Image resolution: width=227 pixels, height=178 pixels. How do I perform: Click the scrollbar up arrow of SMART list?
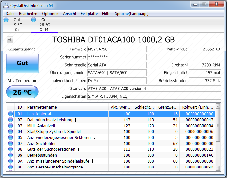(218, 106)
